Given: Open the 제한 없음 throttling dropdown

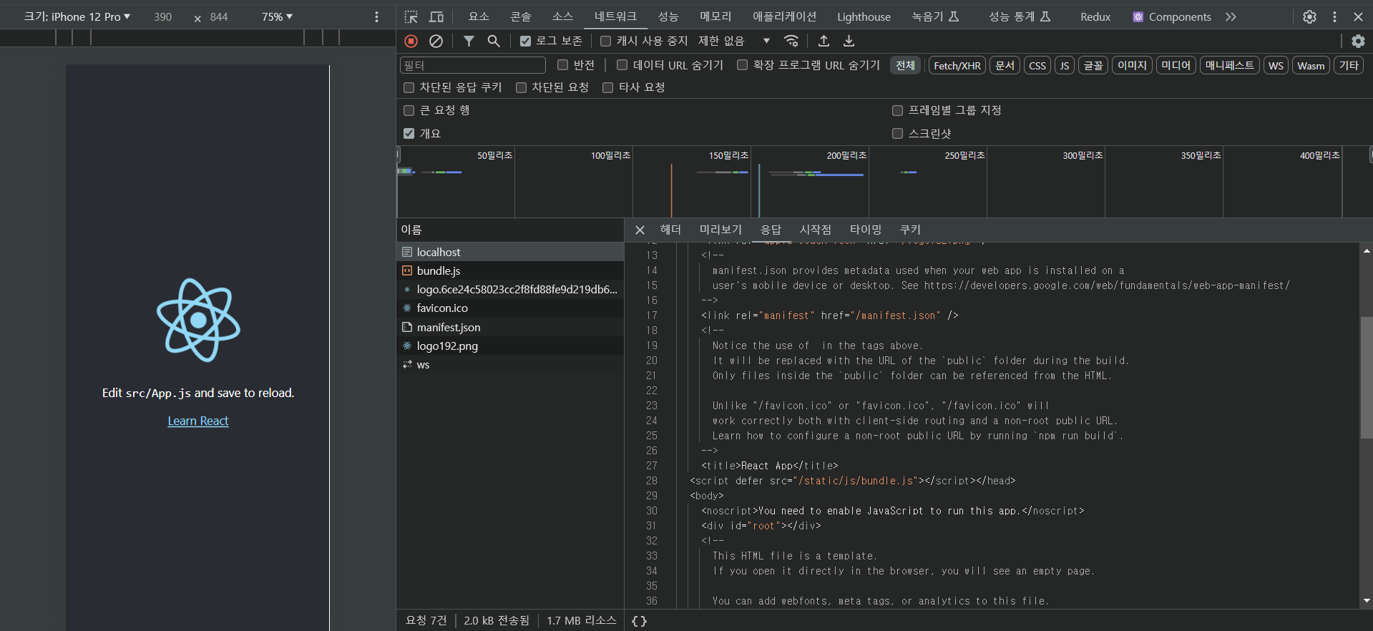Looking at the screenshot, I should pos(734,41).
